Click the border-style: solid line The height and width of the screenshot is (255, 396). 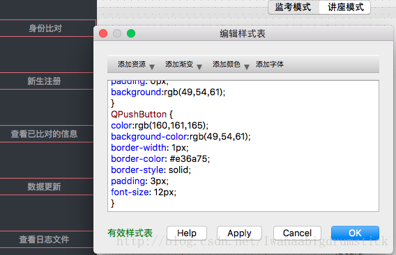151,170
